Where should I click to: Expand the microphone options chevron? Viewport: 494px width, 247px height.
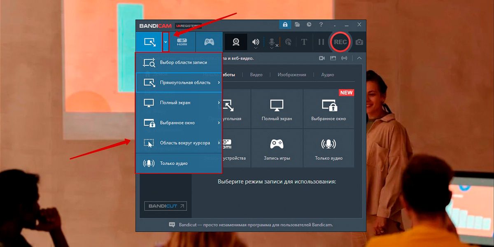pyautogui.click(x=272, y=47)
